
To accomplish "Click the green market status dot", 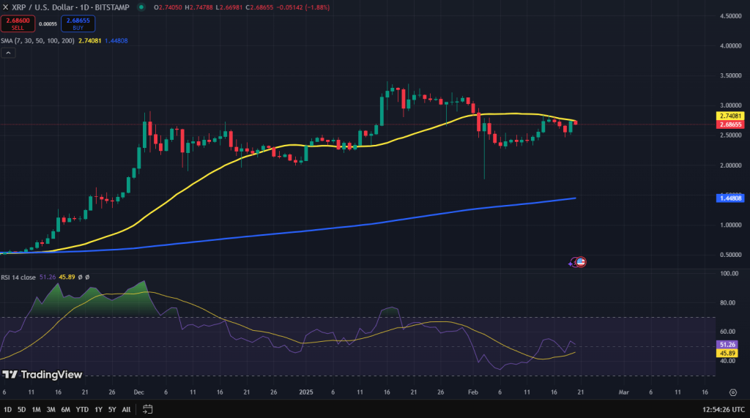I will pyautogui.click(x=141, y=7).
